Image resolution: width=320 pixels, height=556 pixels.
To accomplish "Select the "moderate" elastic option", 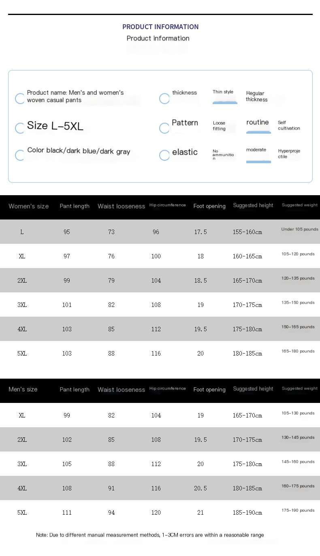I will tap(256, 150).
